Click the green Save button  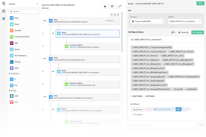(x=200, y=3)
